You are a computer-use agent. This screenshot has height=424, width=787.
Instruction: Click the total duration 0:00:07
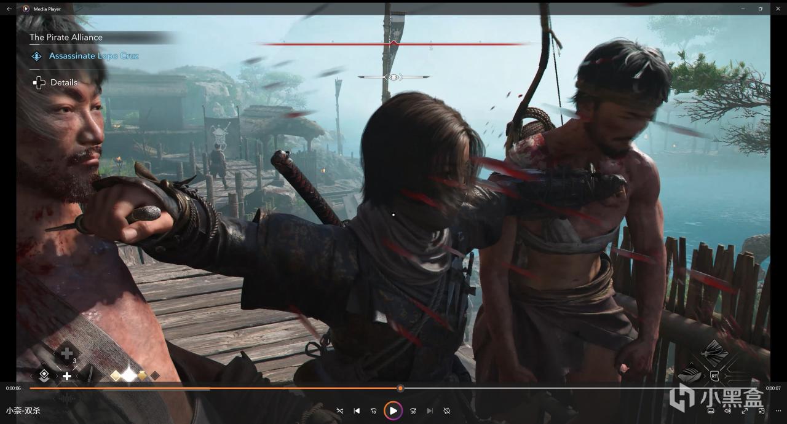(x=773, y=388)
